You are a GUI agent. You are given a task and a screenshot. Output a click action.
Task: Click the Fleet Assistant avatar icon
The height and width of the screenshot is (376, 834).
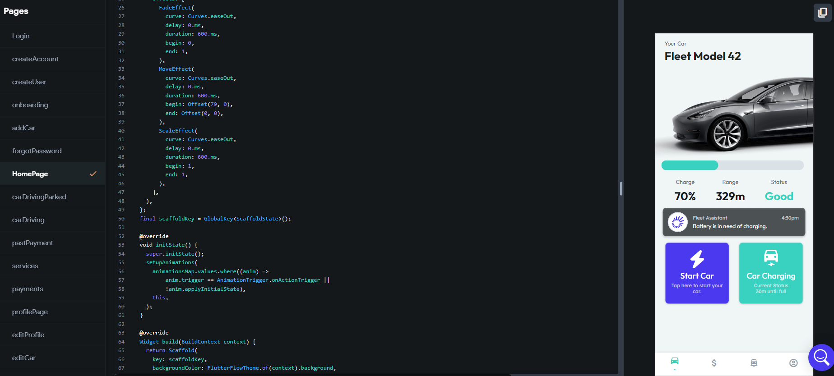click(x=677, y=222)
